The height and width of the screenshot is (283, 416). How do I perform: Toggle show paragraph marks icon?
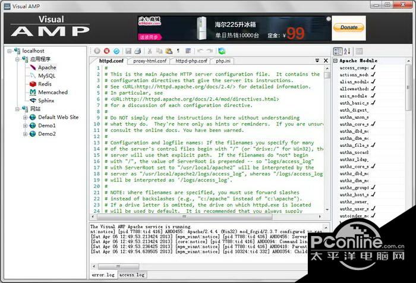tap(178, 51)
